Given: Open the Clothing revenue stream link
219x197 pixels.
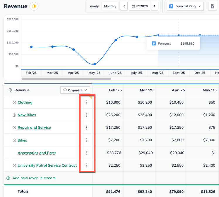Looking at the screenshot, I should pos(25,102).
